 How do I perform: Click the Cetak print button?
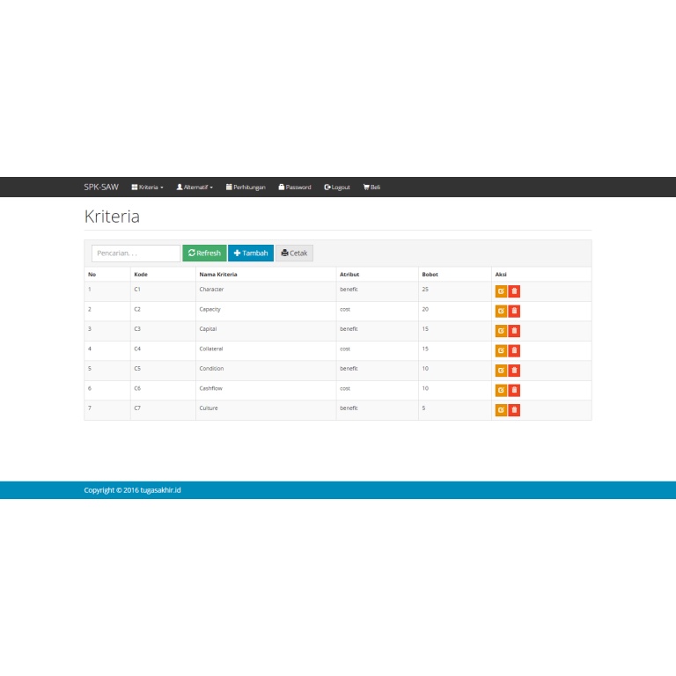295,253
